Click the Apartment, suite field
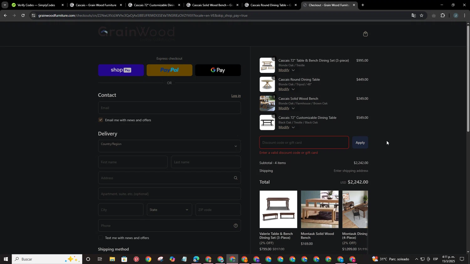 (169, 194)
